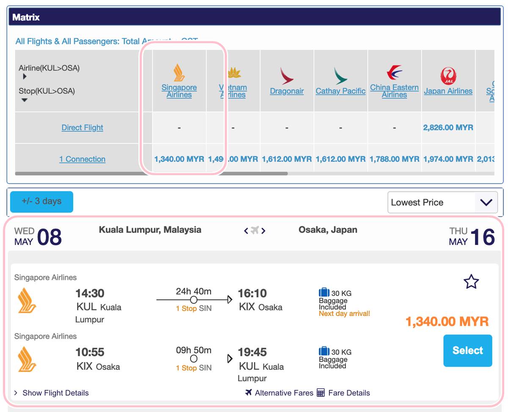This screenshot has height=412, width=508.
Task: Click the Japan Airlines crane logo
Action: [448, 76]
